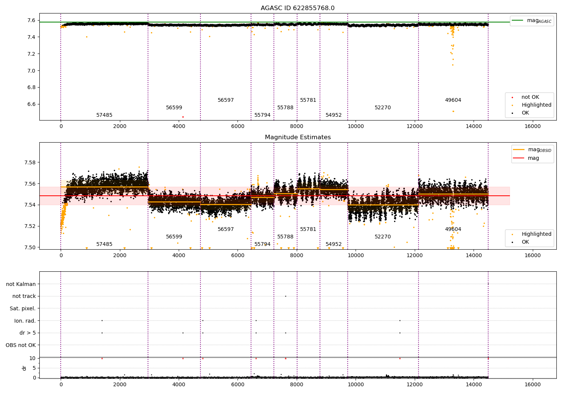Screen dimensions: 562x393
Task: Click the 'dr > 5' axis label
Action: [28, 333]
